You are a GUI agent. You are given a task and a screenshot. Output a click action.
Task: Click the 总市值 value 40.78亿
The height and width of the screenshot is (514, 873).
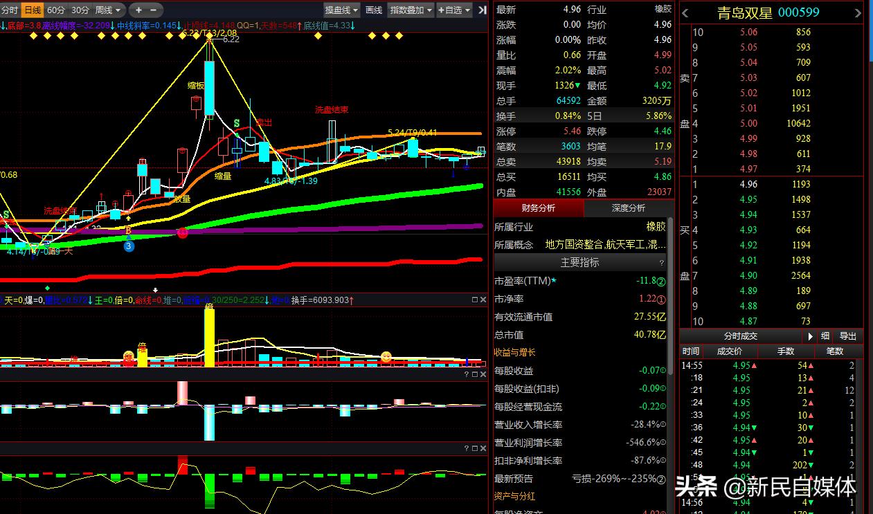click(x=650, y=334)
